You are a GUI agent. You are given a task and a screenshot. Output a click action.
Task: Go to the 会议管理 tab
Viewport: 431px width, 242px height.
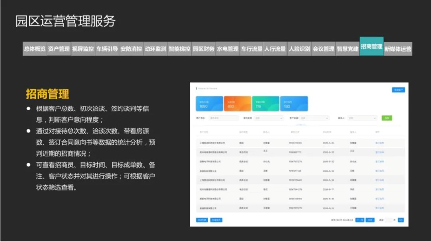coord(324,49)
